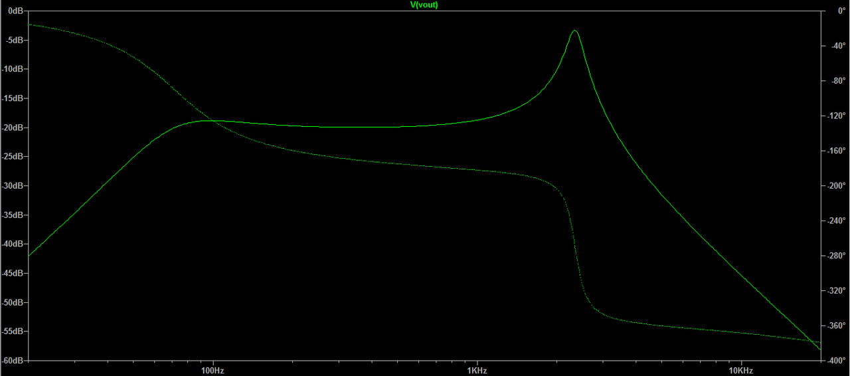Screen dimensions: 850x376
Task: Click the -40dB magnitude axis label
Action: tap(13, 244)
